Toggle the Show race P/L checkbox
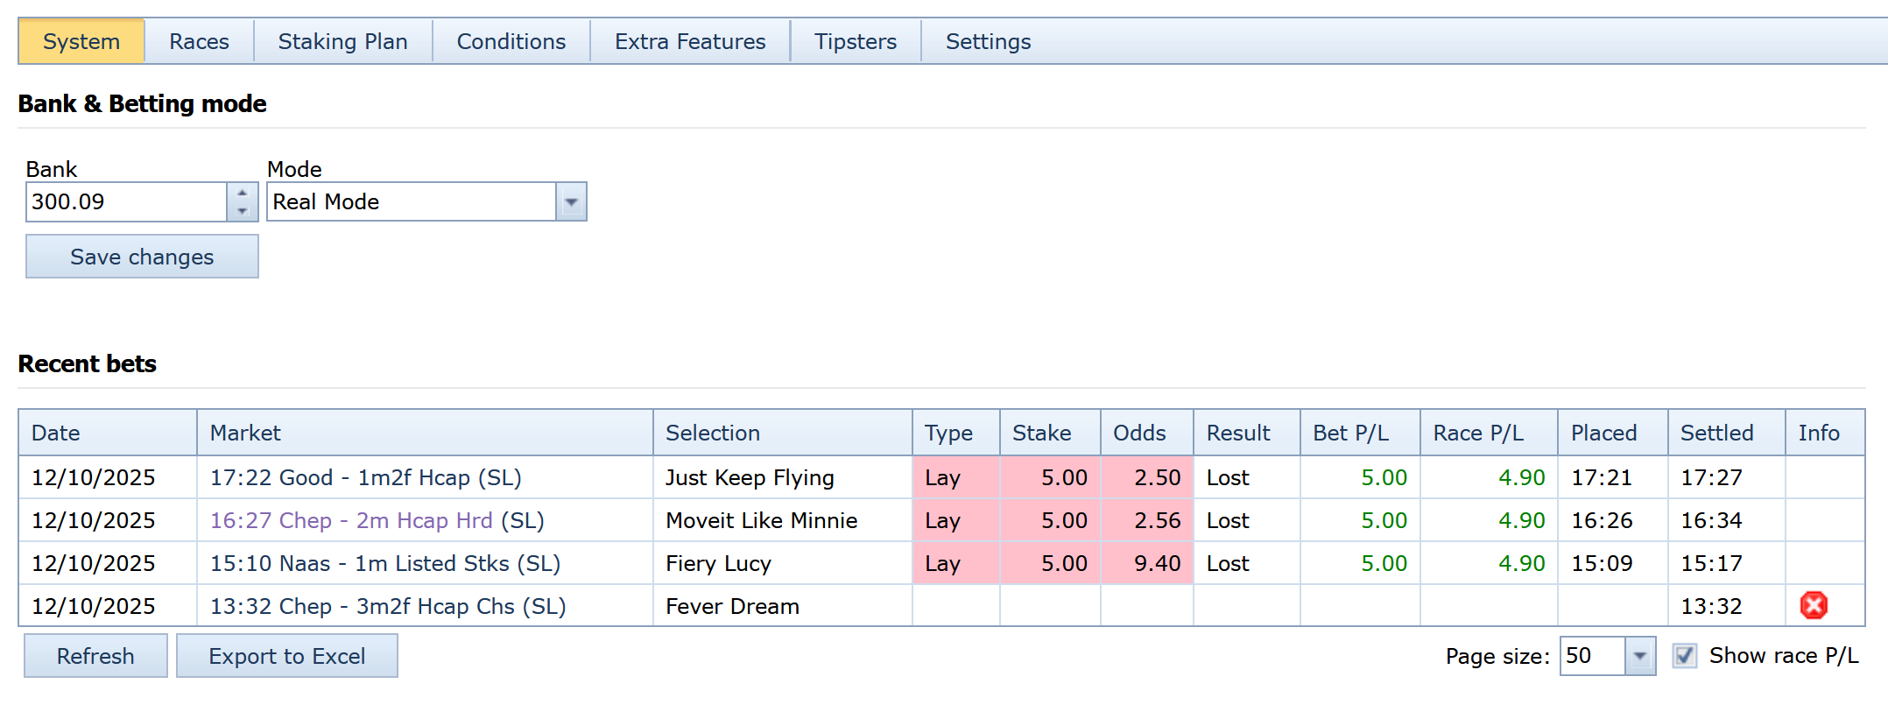The image size is (1888, 719). pos(1684,655)
